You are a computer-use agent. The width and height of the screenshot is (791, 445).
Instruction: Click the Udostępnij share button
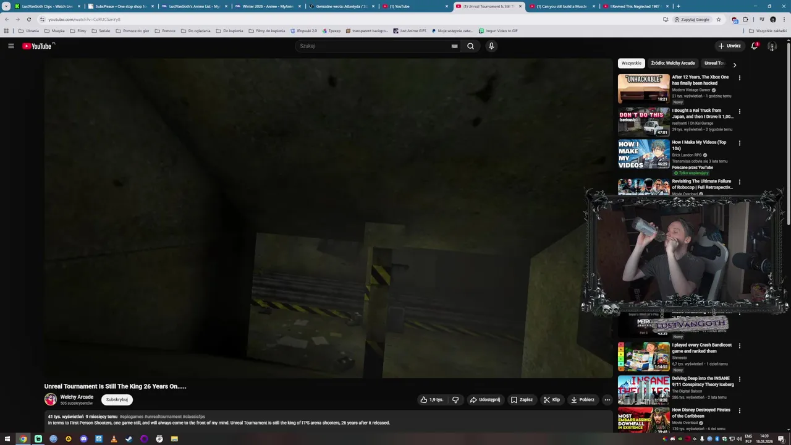point(485,400)
